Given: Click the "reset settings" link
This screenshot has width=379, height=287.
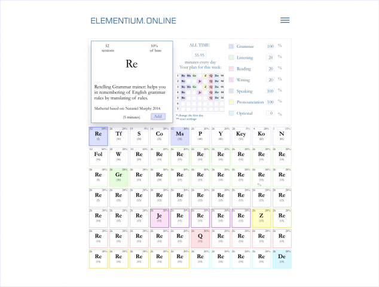Looking at the screenshot, I should click(187, 119).
